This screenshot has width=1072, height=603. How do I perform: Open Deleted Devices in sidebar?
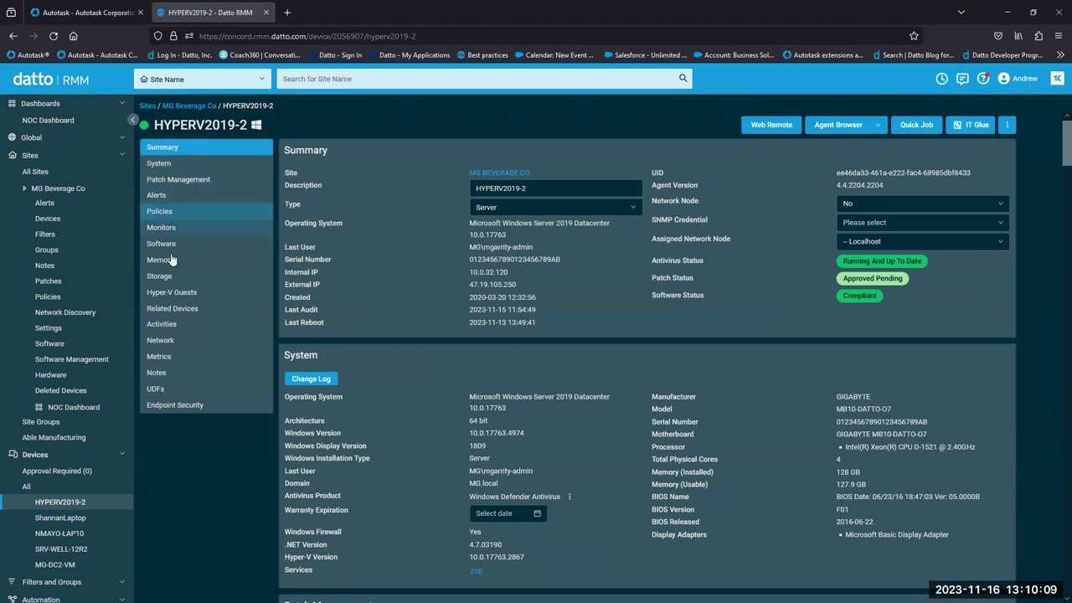coord(60,390)
